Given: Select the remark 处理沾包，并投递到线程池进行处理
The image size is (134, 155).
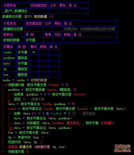Looking at the screenshot, I should [89, 29].
